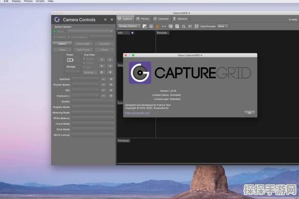This screenshot has height=199, width=299.
Task: Open the Display Options dropdown
Action: [129, 26]
